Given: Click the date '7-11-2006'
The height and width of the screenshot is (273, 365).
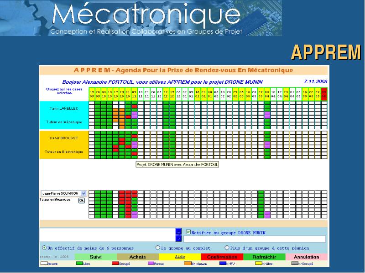Looking at the screenshot, I should pyautogui.click(x=315, y=81).
